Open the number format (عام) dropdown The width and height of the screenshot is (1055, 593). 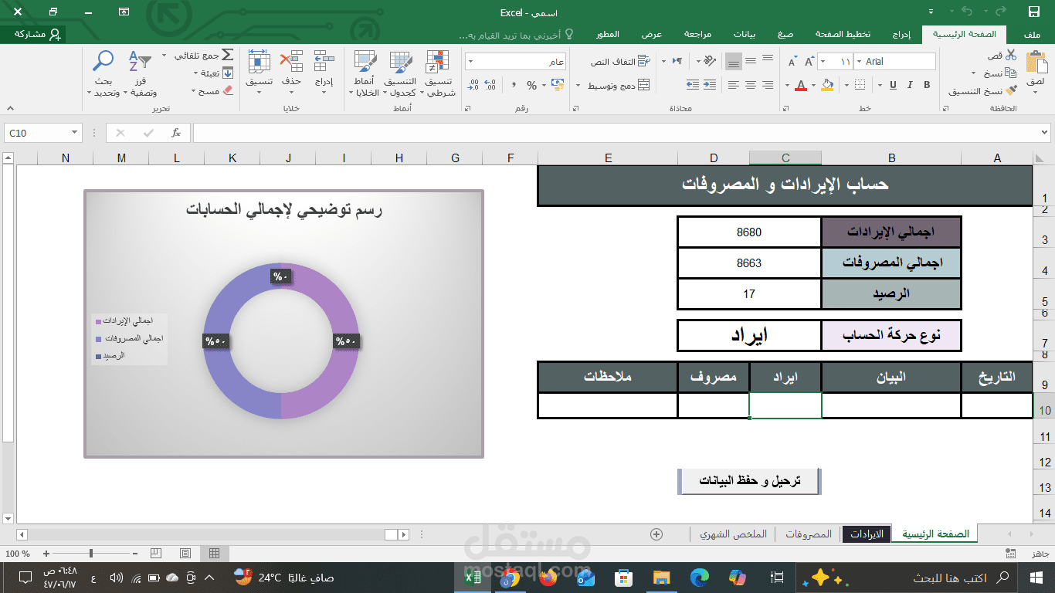click(470, 62)
